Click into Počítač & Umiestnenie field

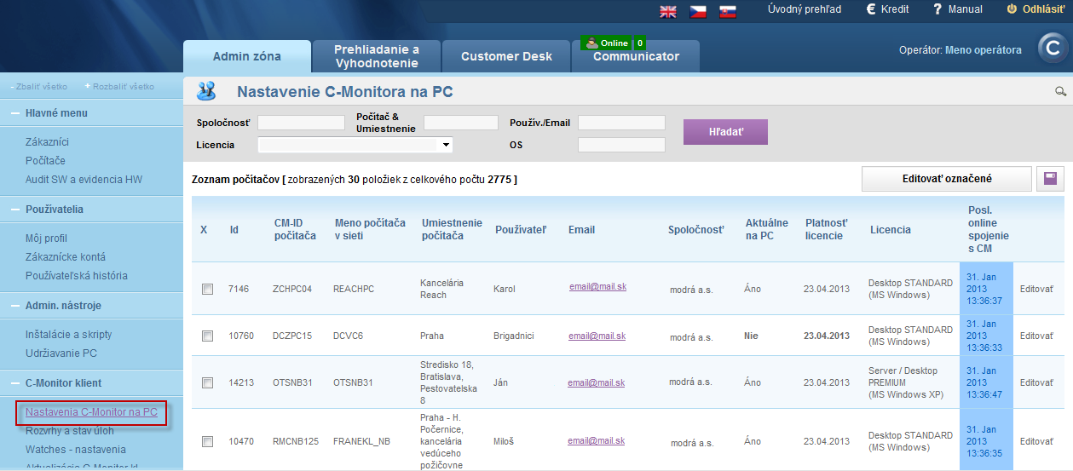coord(460,123)
